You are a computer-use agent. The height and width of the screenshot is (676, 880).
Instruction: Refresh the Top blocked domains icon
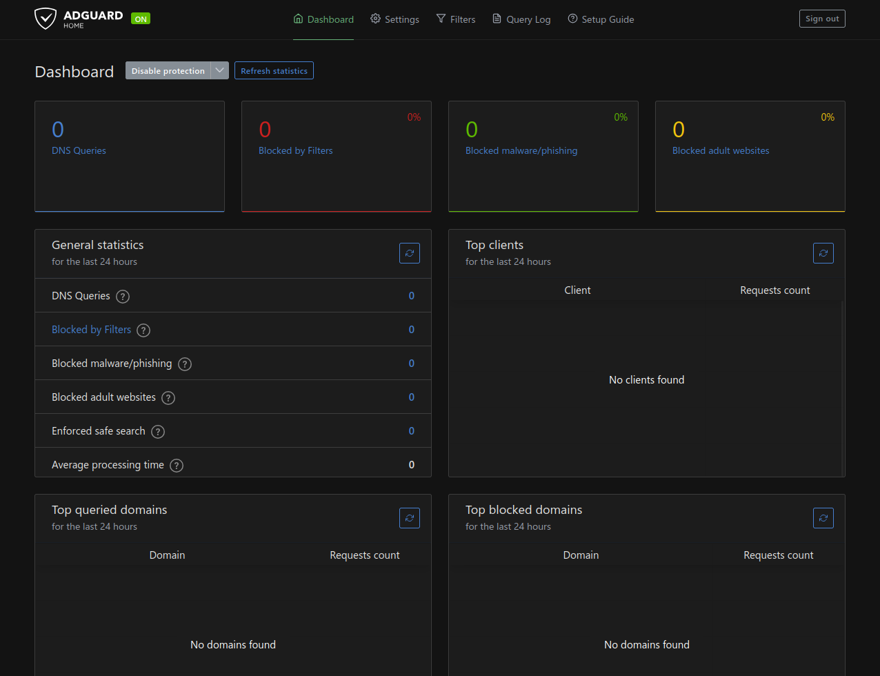[x=823, y=518]
